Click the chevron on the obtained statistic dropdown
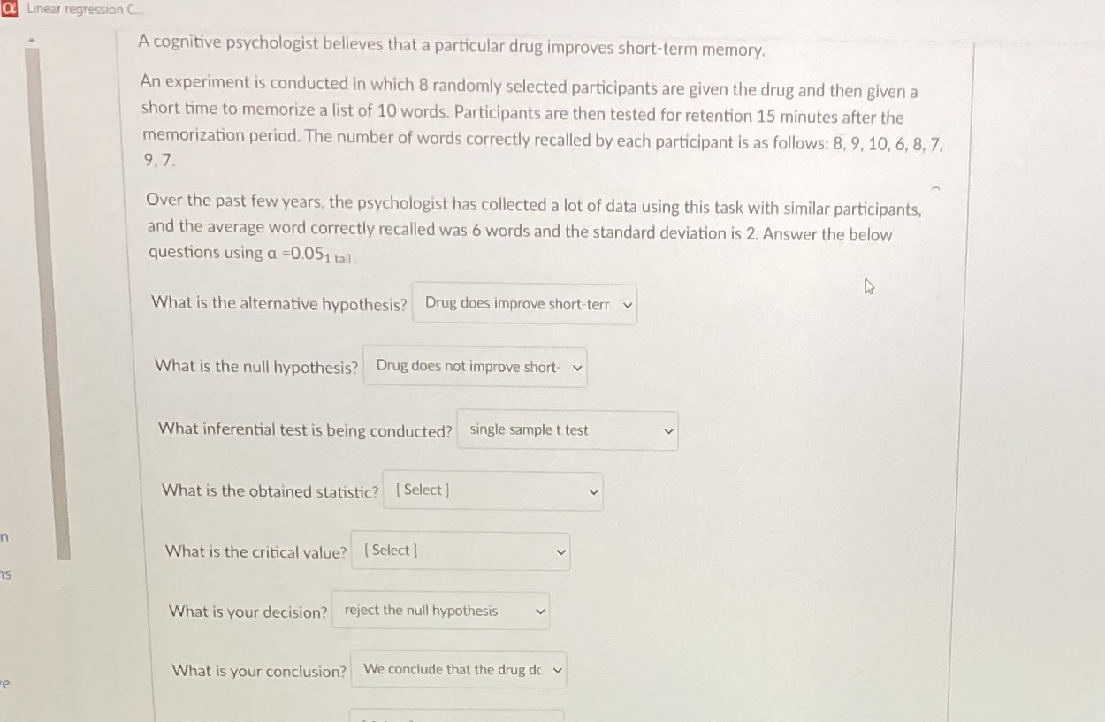The image size is (1105, 722). tap(593, 490)
